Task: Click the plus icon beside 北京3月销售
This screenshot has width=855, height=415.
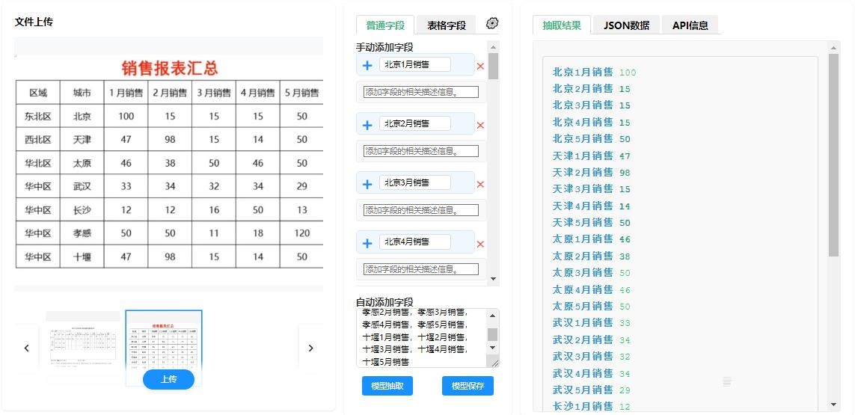Action: 367,184
